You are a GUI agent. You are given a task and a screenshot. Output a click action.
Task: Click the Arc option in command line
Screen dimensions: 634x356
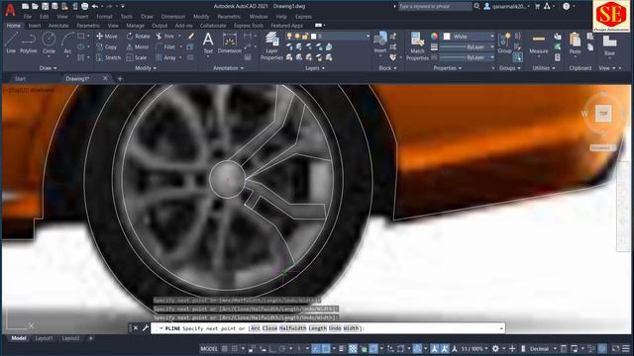tap(256, 328)
